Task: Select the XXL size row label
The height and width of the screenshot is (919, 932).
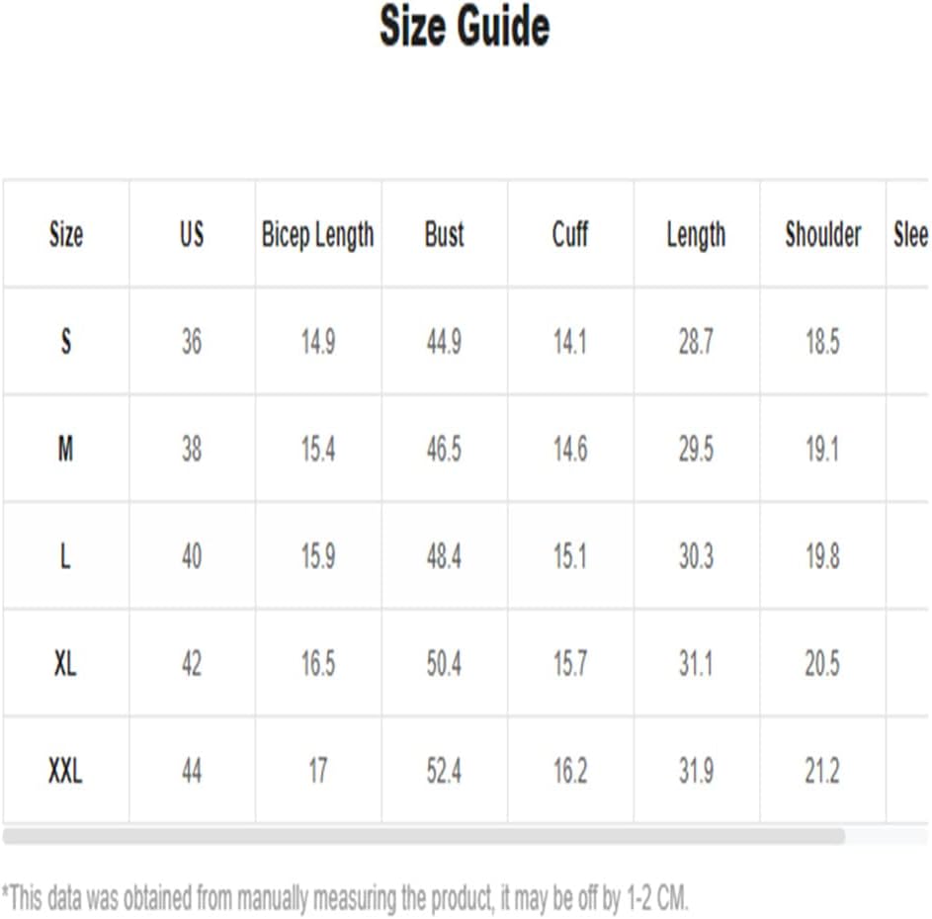Action: [x=66, y=771]
